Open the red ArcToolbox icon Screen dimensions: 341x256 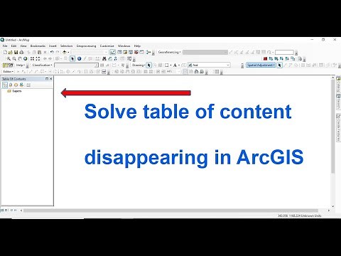point(136,52)
